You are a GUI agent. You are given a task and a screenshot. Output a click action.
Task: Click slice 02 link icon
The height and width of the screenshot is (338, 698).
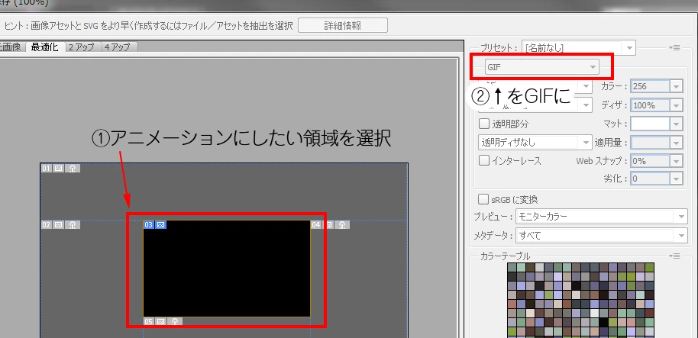[x=72, y=224]
